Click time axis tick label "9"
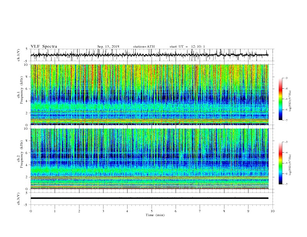The width and height of the screenshot is (307, 237). tap(248, 211)
